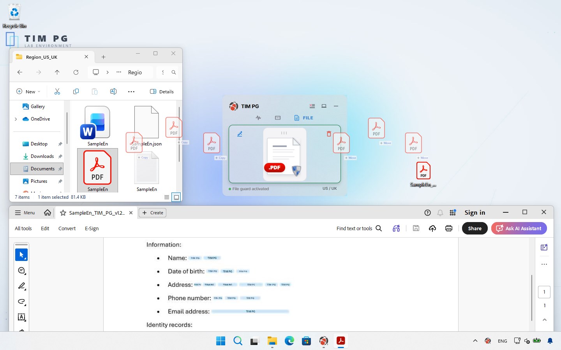The image size is (561, 350).
Task: Go up one level in File Explorer
Action: (57, 72)
